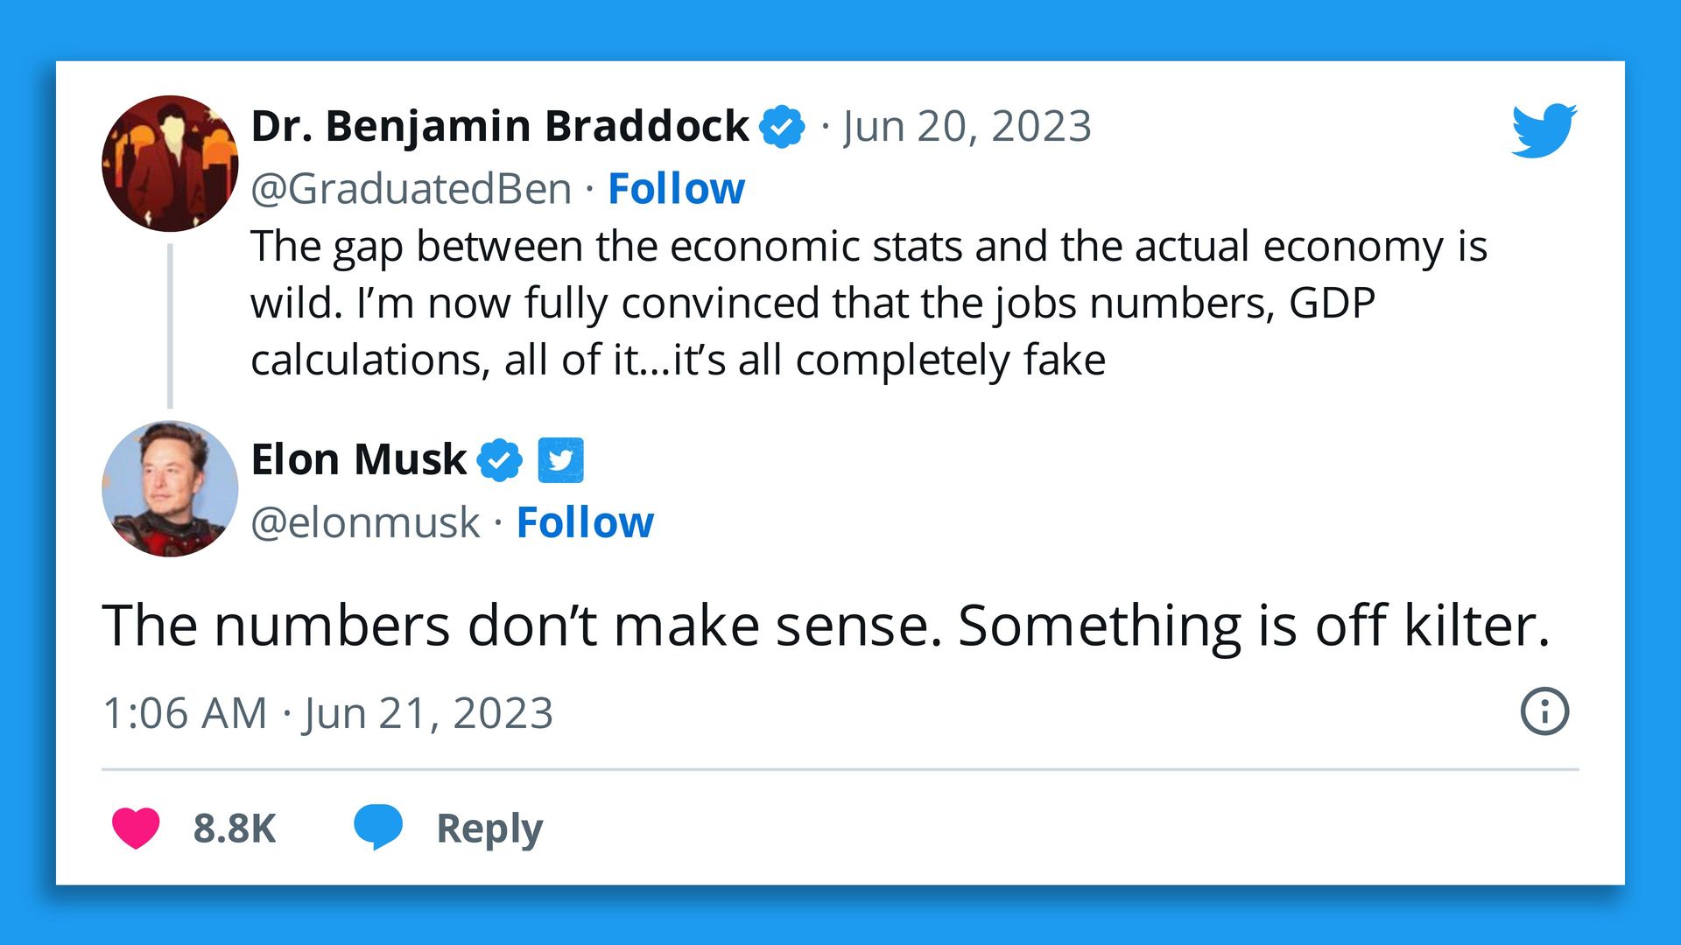Click the square Twitter affiliation badge
The image size is (1681, 945).
point(560,460)
